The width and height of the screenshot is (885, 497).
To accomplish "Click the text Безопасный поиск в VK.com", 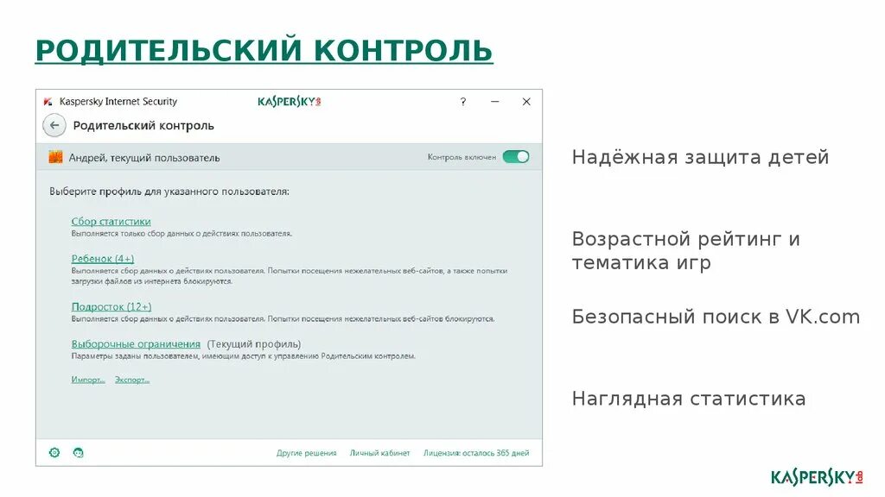I will coord(716,317).
